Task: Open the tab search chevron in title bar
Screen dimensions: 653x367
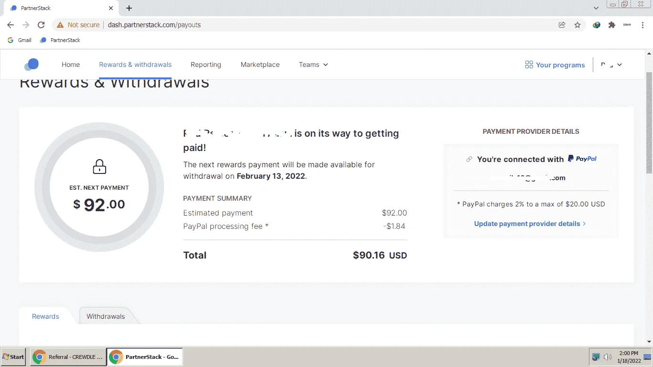Action: 596,8
